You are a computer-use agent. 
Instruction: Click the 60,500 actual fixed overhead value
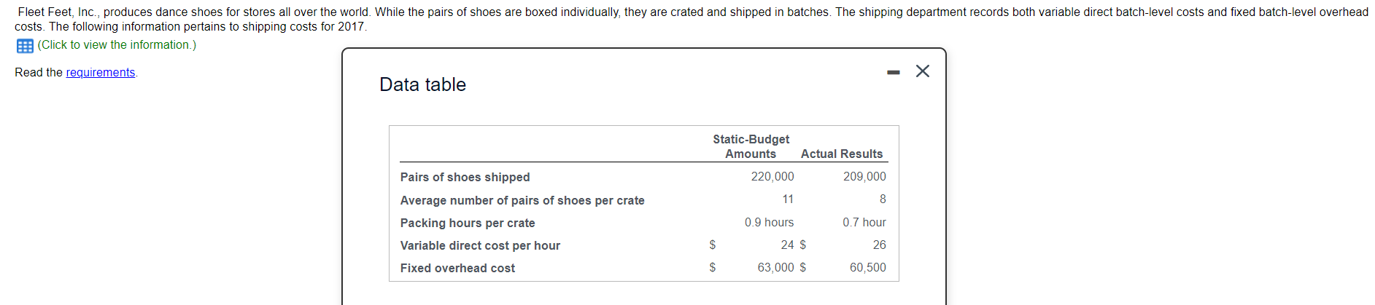[x=867, y=268]
